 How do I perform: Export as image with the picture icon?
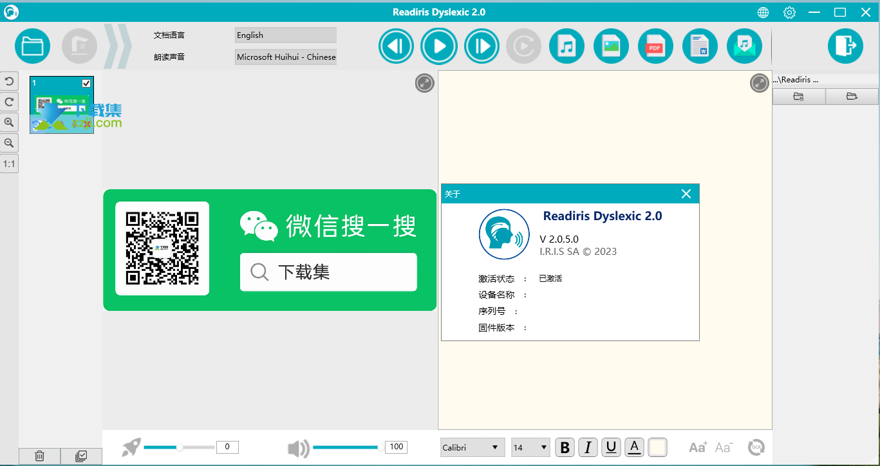point(611,46)
